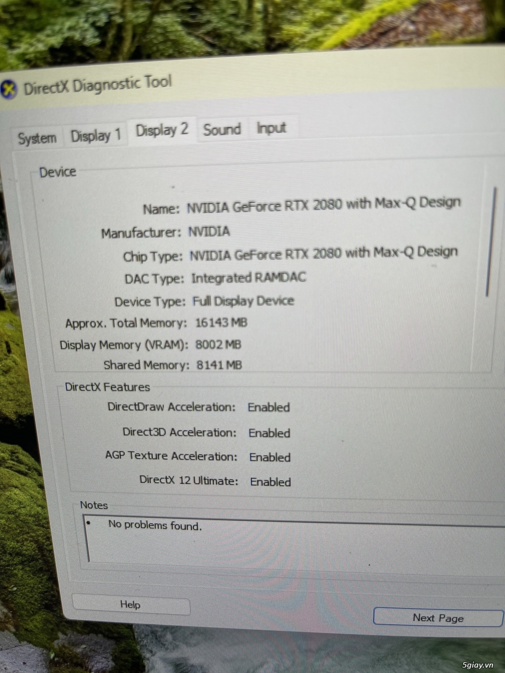The image size is (505, 673).
Task: Open the Input tab
Action: pyautogui.click(x=271, y=128)
